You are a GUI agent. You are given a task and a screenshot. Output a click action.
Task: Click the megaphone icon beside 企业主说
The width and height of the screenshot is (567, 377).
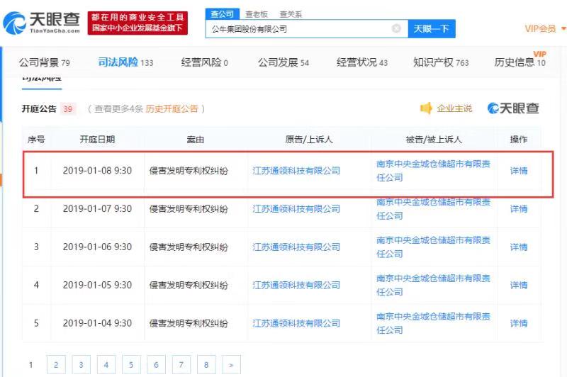[x=426, y=108]
